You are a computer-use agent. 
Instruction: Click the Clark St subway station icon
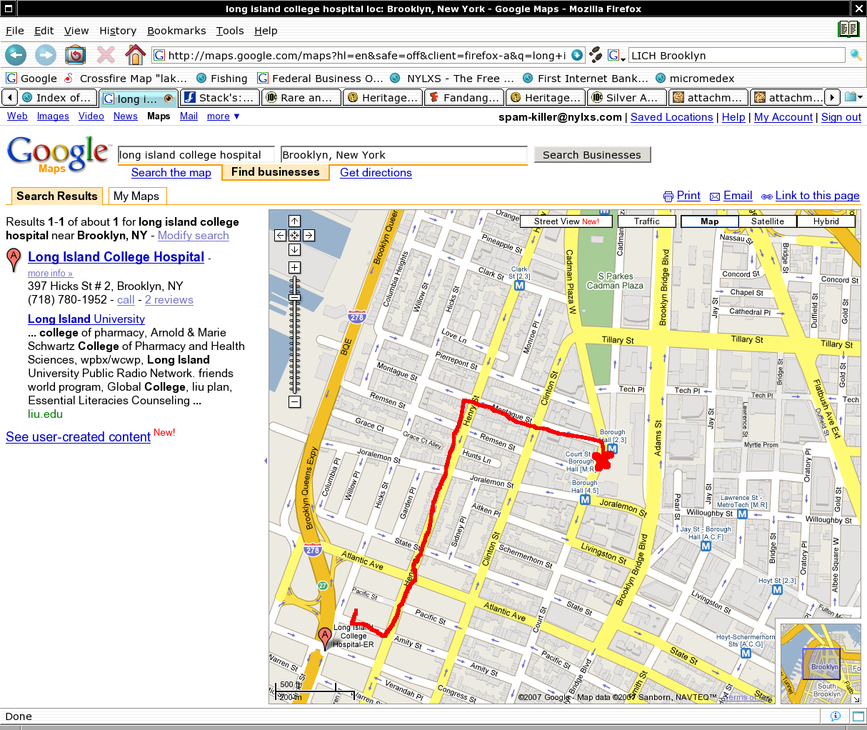pyautogui.click(x=519, y=285)
